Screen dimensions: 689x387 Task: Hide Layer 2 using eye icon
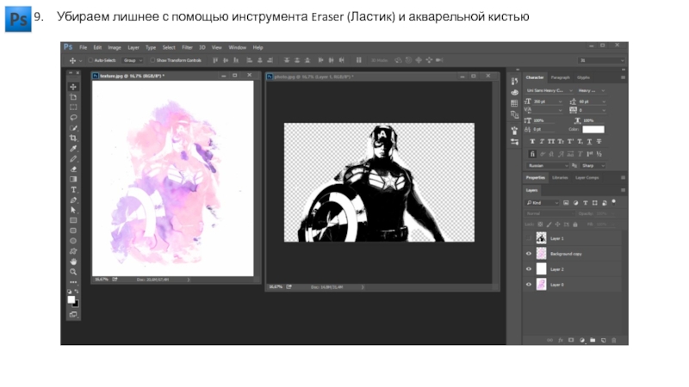529,269
